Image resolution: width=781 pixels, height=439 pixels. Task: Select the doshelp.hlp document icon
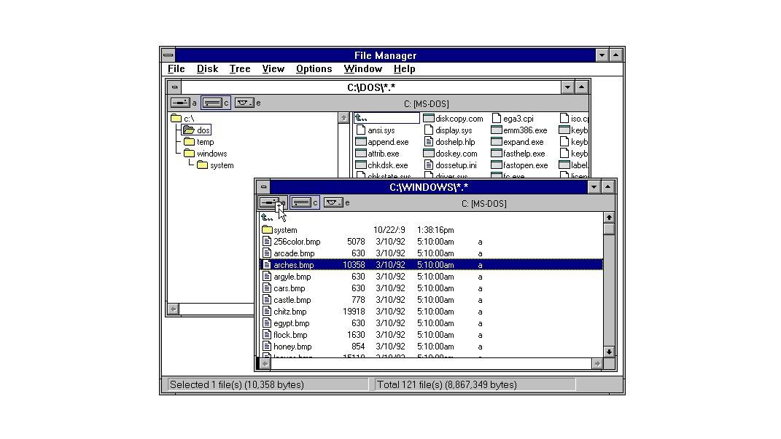click(428, 142)
